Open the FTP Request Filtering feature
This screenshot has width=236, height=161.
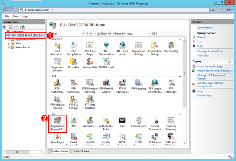coord(57,102)
